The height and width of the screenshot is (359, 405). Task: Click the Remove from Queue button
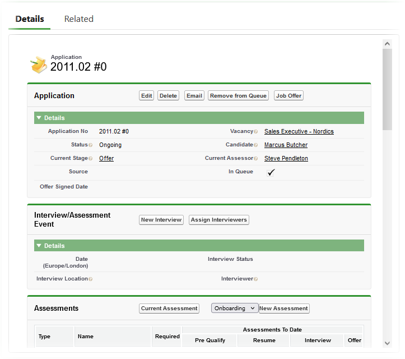click(238, 96)
